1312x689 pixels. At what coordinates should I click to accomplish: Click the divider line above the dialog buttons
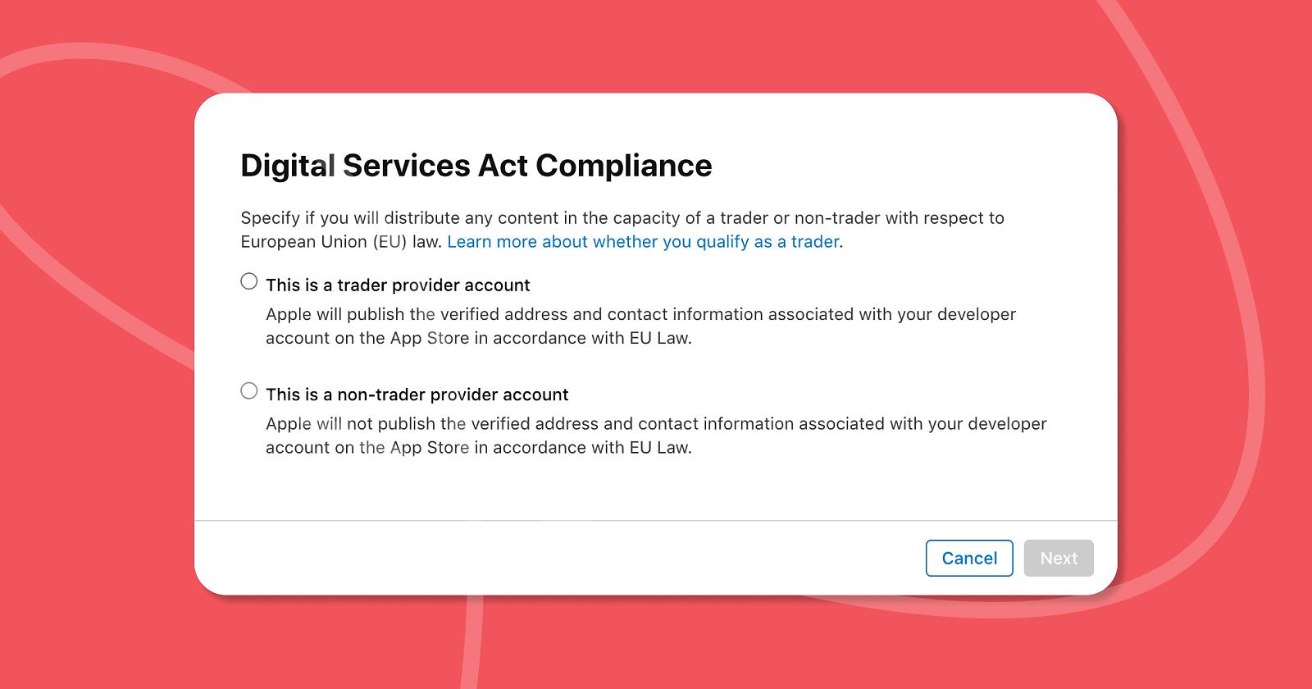coord(656,520)
